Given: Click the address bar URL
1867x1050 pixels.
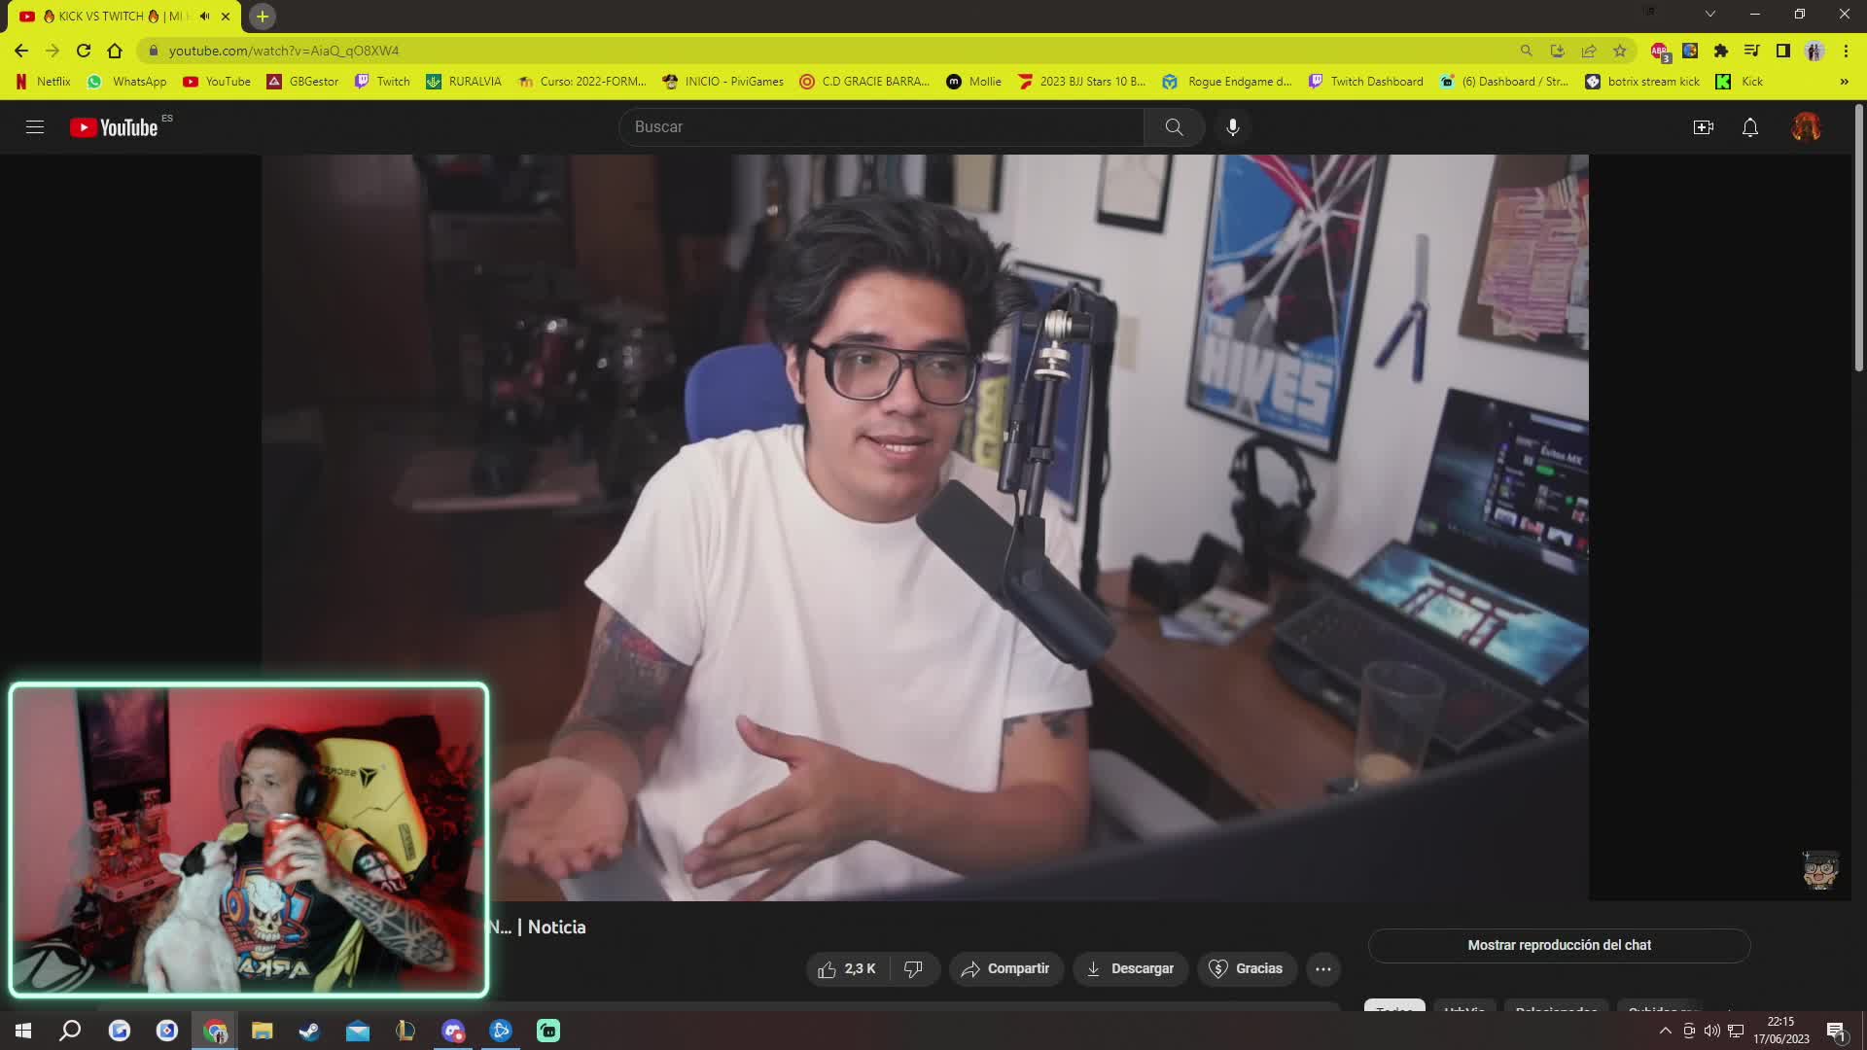Looking at the screenshot, I should [283, 51].
